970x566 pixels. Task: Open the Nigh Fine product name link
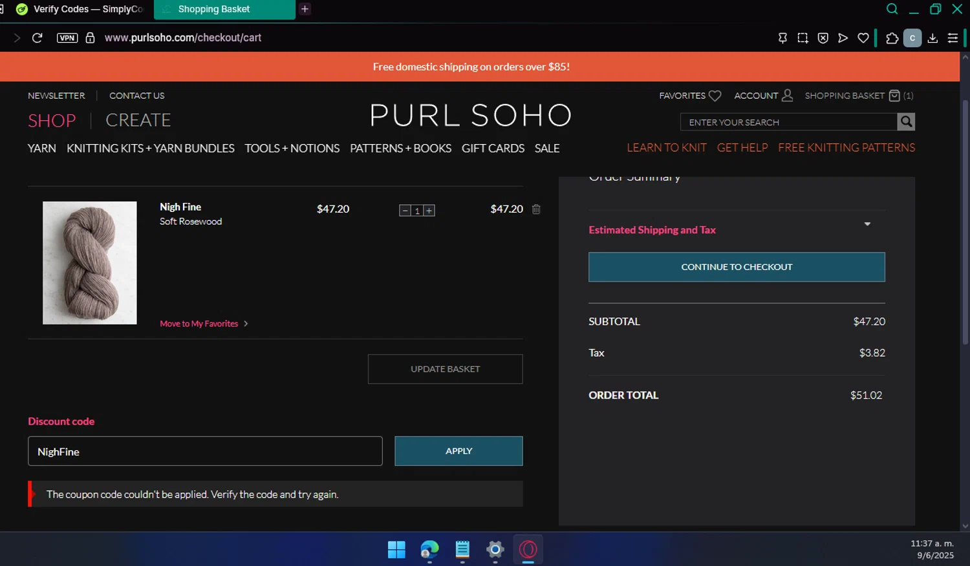[180, 207]
